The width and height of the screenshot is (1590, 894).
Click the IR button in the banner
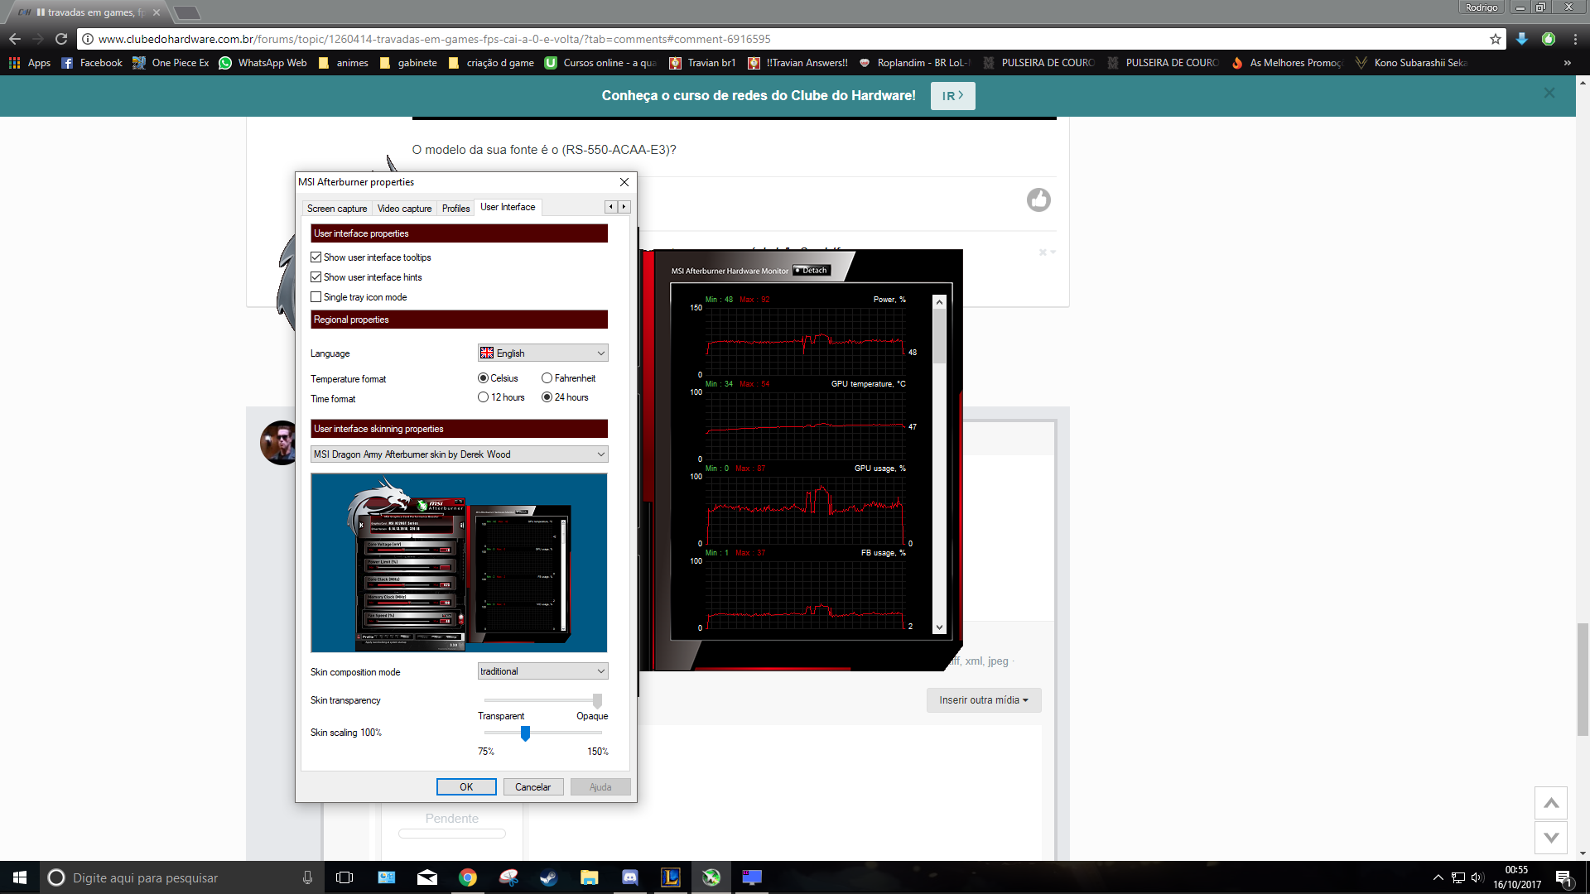pyautogui.click(x=952, y=96)
